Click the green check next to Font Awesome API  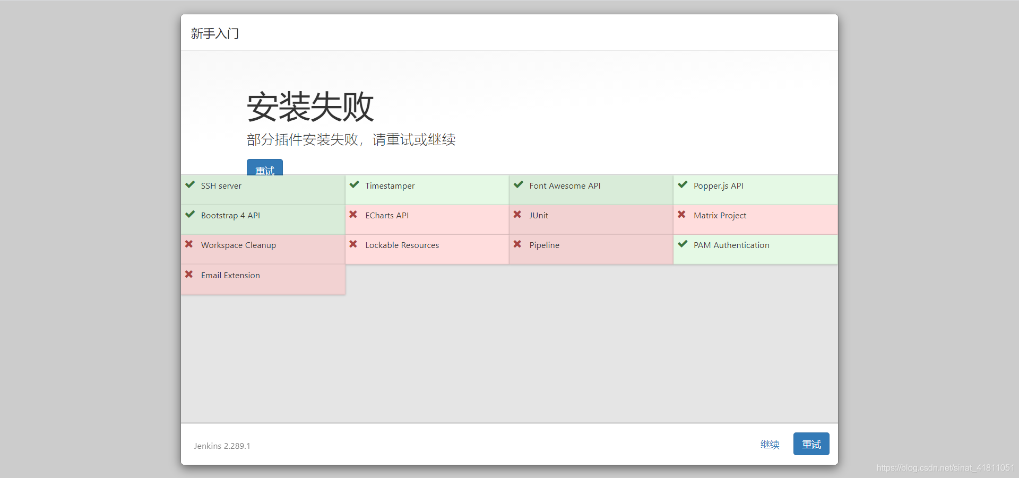(518, 184)
